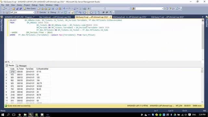Open the Help menu
Screen dimensions: 208x117
tap(56, 5)
